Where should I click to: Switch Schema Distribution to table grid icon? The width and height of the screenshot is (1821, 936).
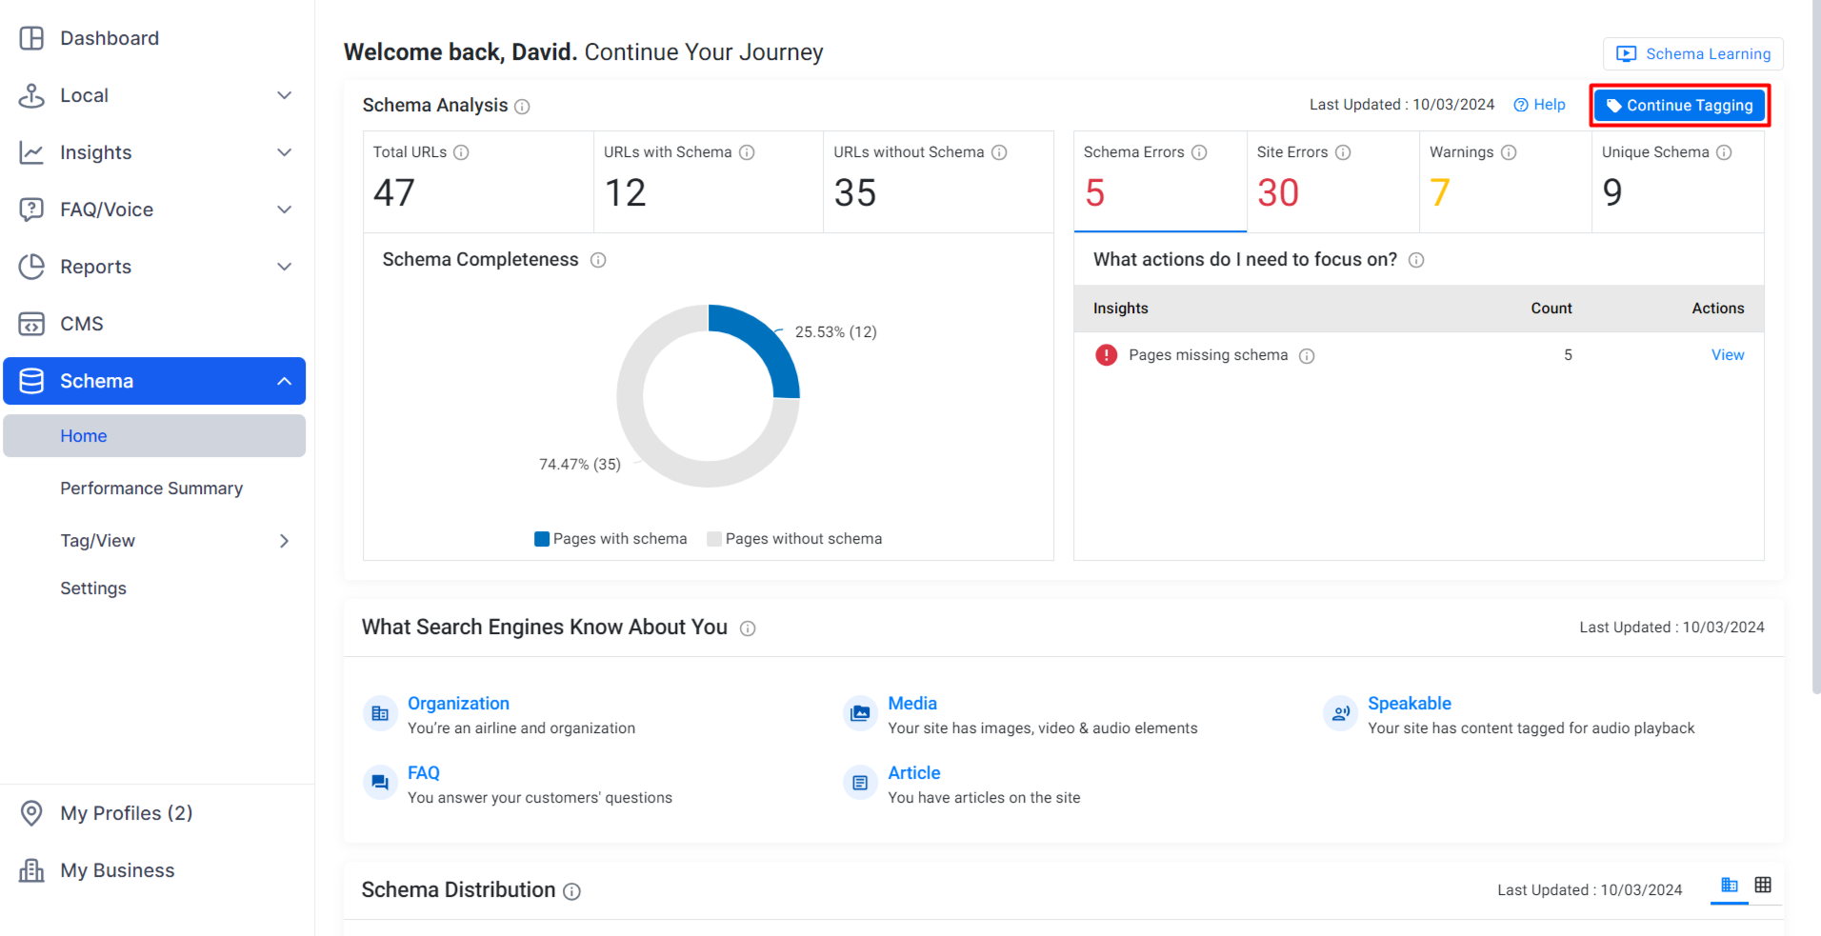click(1763, 886)
